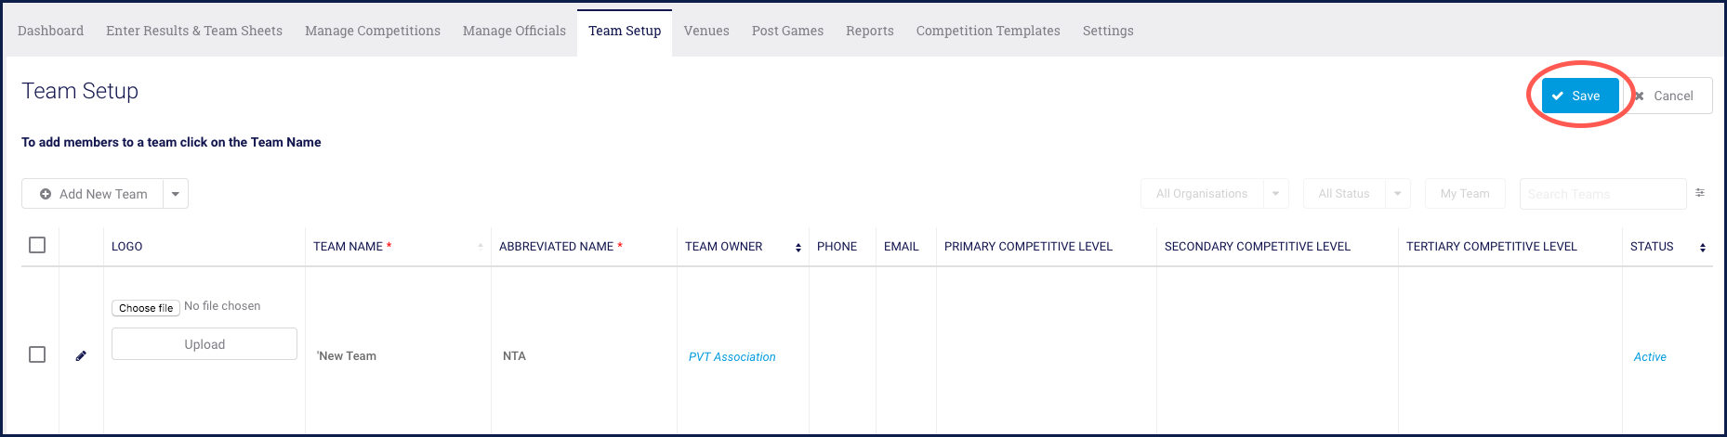
Task: Open the PVT Association owner link
Action: tap(732, 356)
